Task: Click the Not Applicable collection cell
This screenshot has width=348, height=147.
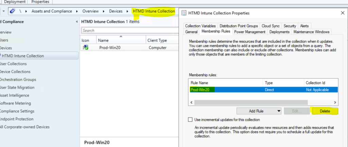Action: click(x=317, y=90)
